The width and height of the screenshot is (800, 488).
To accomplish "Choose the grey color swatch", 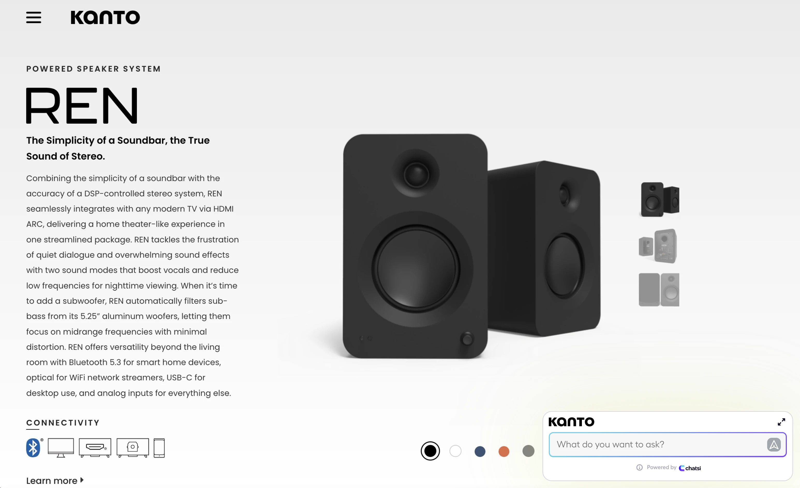I will click(528, 451).
